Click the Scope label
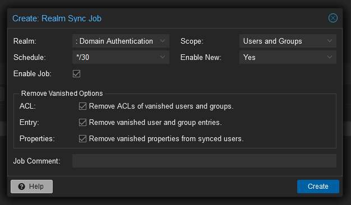This screenshot has height=205, width=351. click(192, 41)
